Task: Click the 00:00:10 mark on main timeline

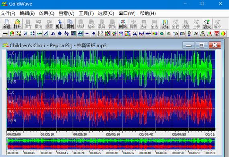Action: tap(47, 134)
